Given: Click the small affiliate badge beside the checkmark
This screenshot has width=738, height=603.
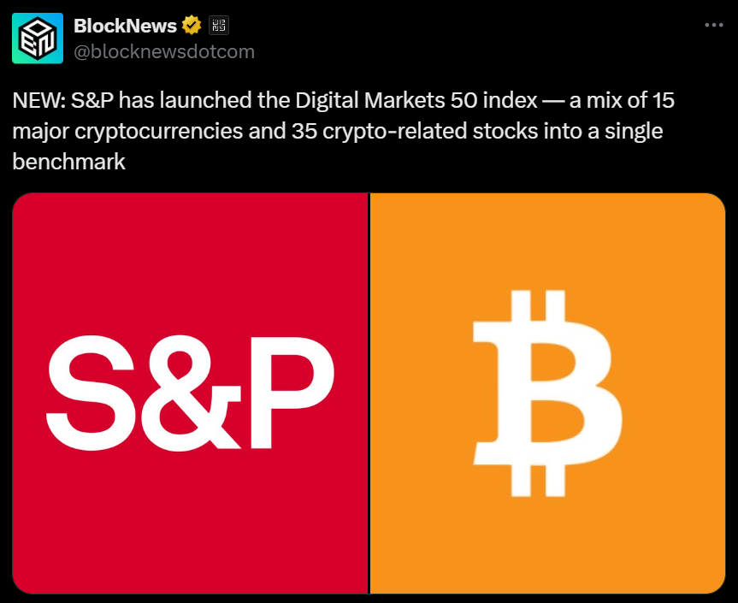Looking at the screenshot, I should coord(219,26).
